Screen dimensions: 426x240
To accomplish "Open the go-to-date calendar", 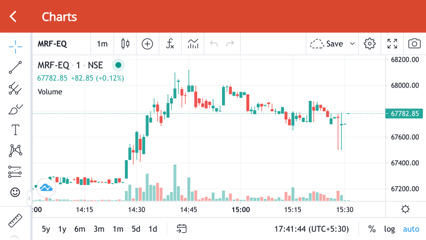I will 182,229.
